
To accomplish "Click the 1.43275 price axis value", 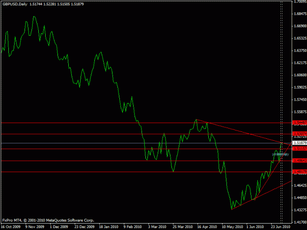I will pyautogui.click(x=300, y=210).
